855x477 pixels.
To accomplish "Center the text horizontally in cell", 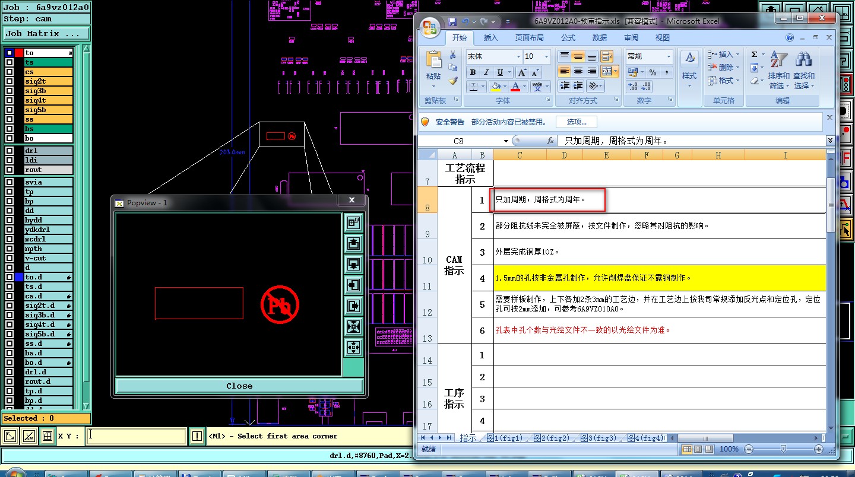I will (x=578, y=71).
